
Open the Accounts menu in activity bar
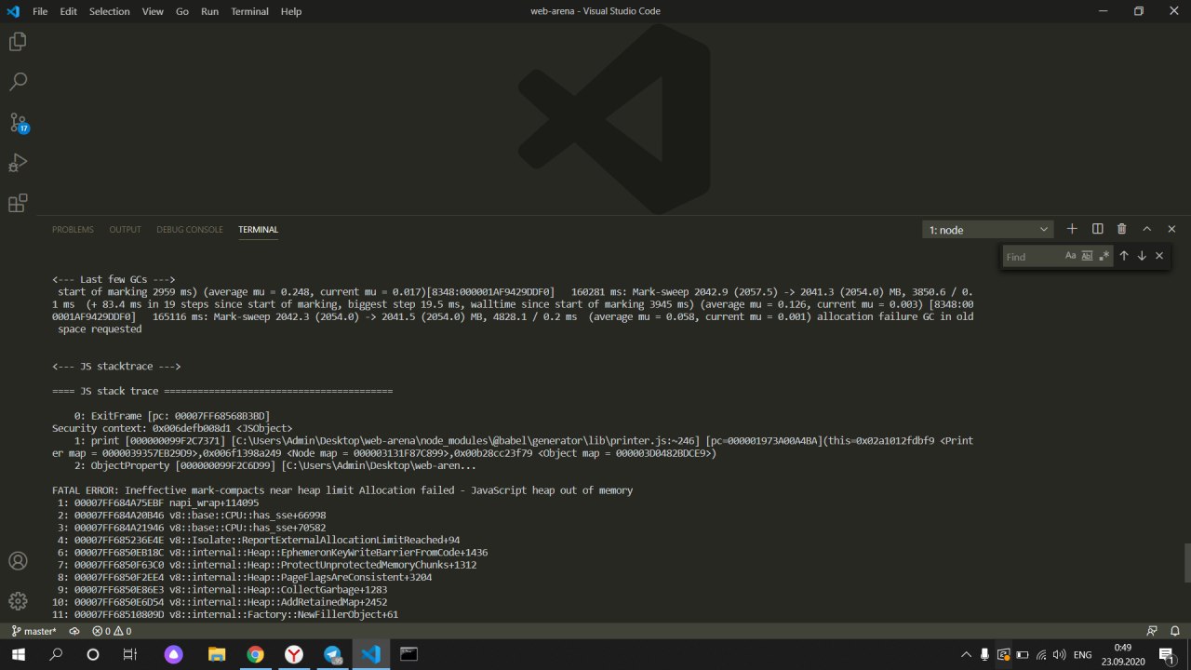point(18,561)
